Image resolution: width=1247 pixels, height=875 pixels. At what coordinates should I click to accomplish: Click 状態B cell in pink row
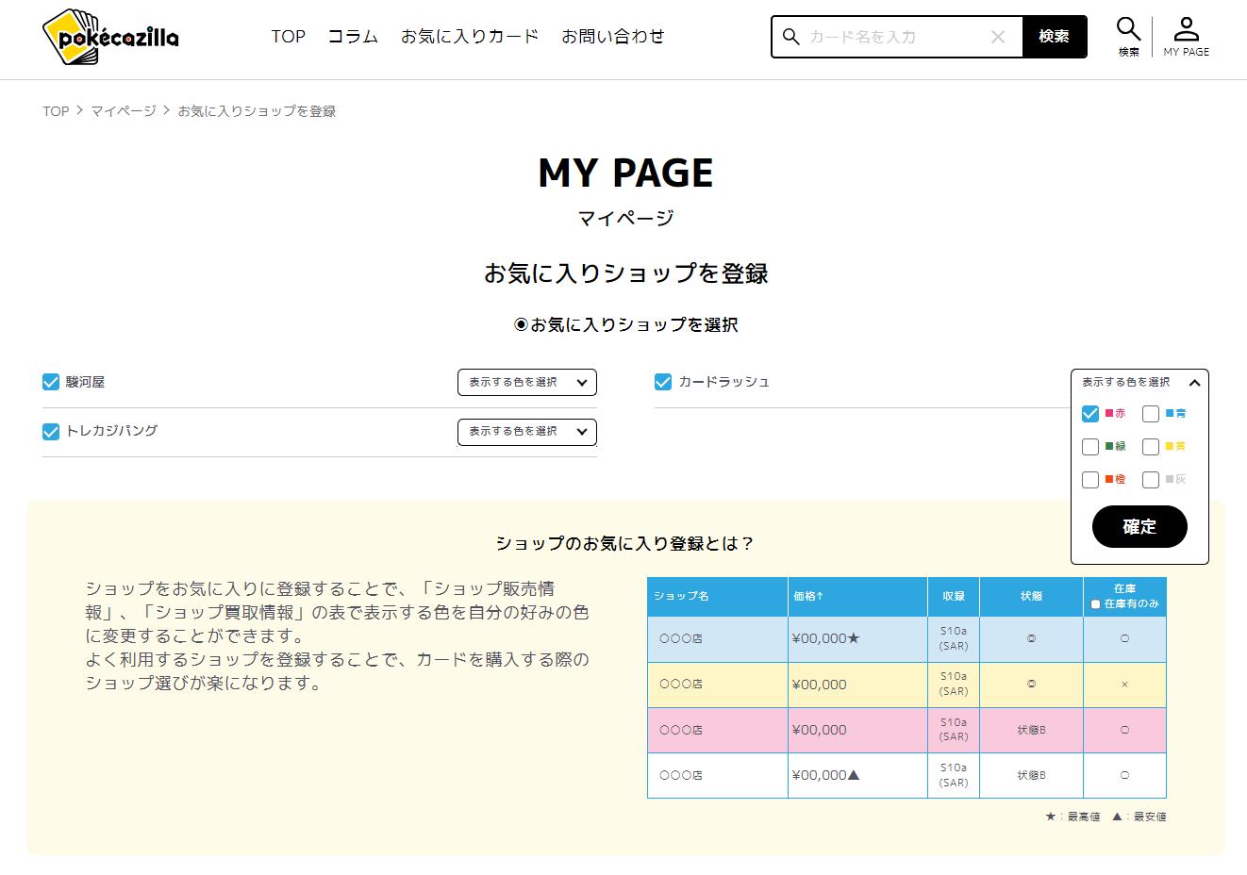point(1031,730)
